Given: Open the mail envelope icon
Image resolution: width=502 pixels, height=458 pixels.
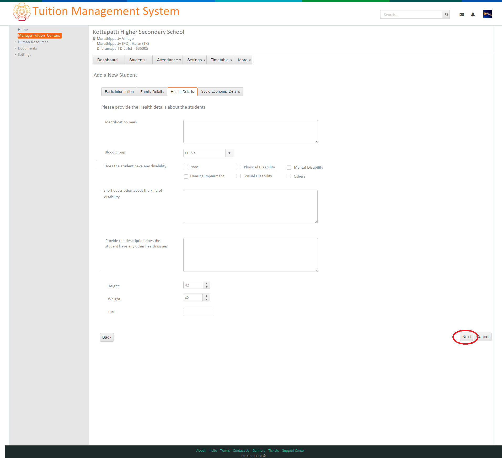Looking at the screenshot, I should 462,15.
